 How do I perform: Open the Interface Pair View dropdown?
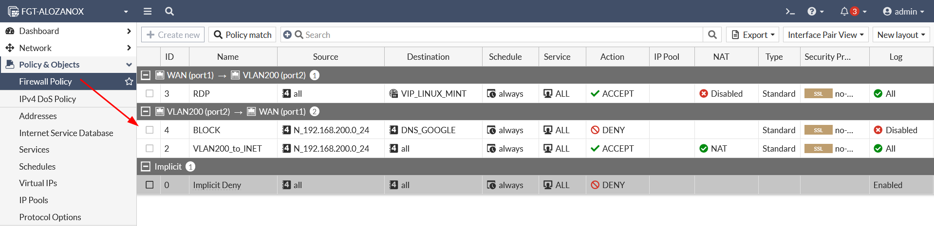[x=825, y=35]
